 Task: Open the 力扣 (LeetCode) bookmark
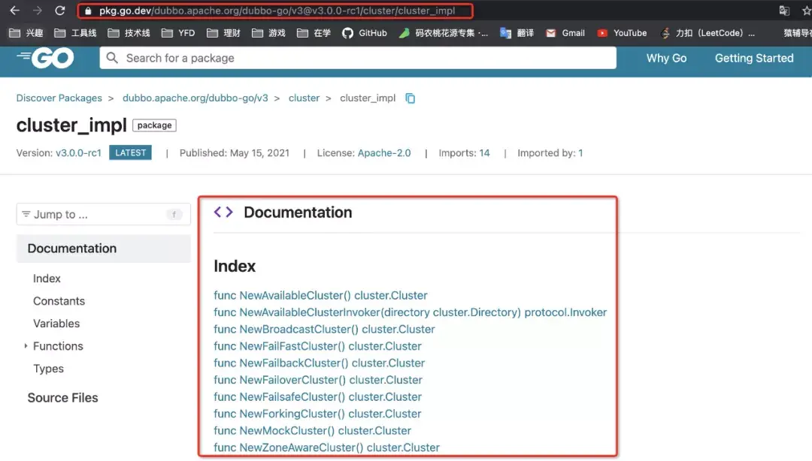(x=707, y=33)
